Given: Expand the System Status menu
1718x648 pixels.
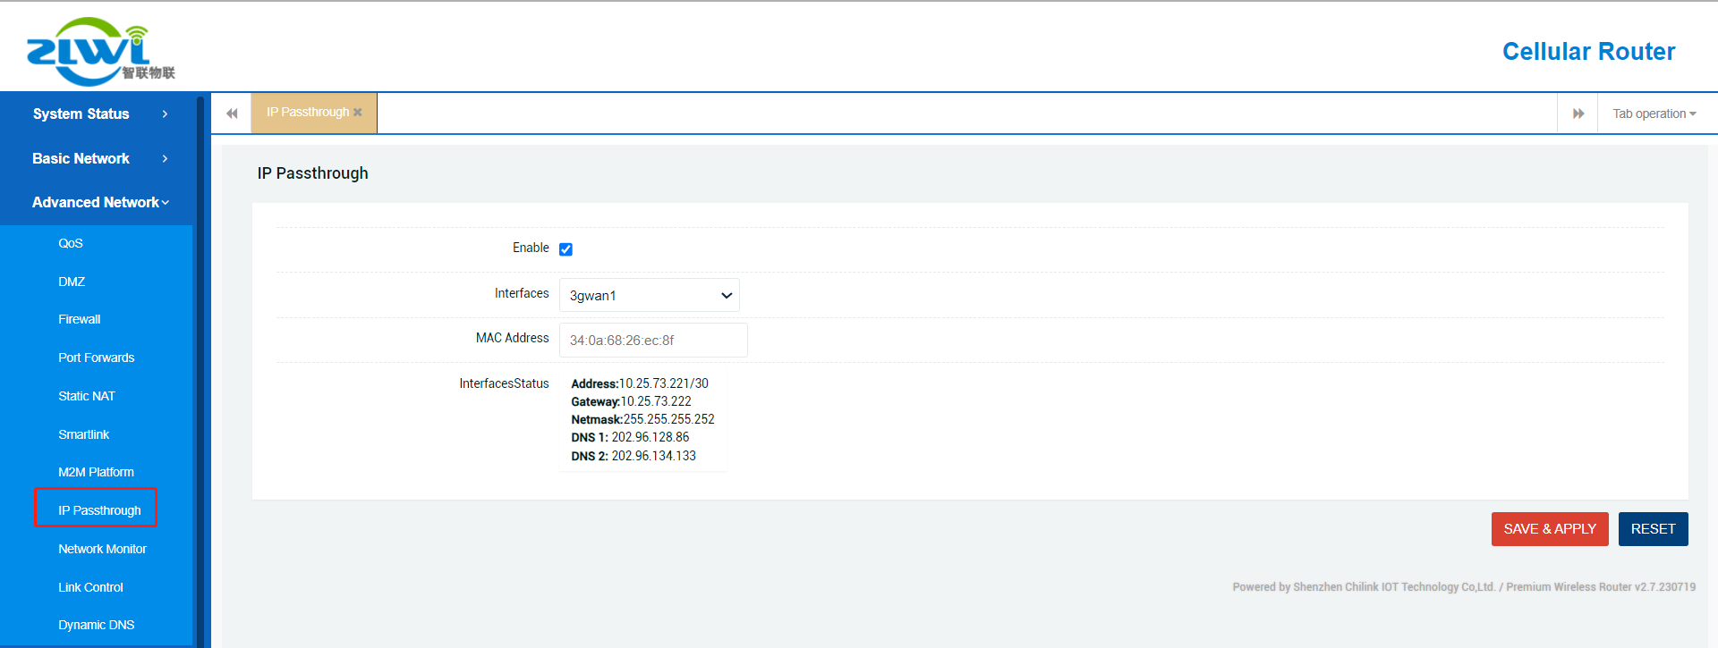Looking at the screenshot, I should (100, 114).
